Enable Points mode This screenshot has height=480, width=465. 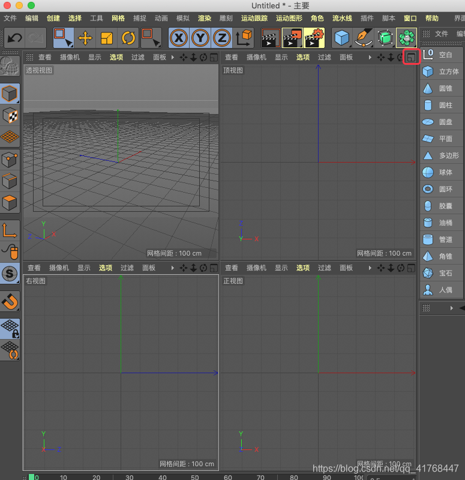(x=10, y=160)
